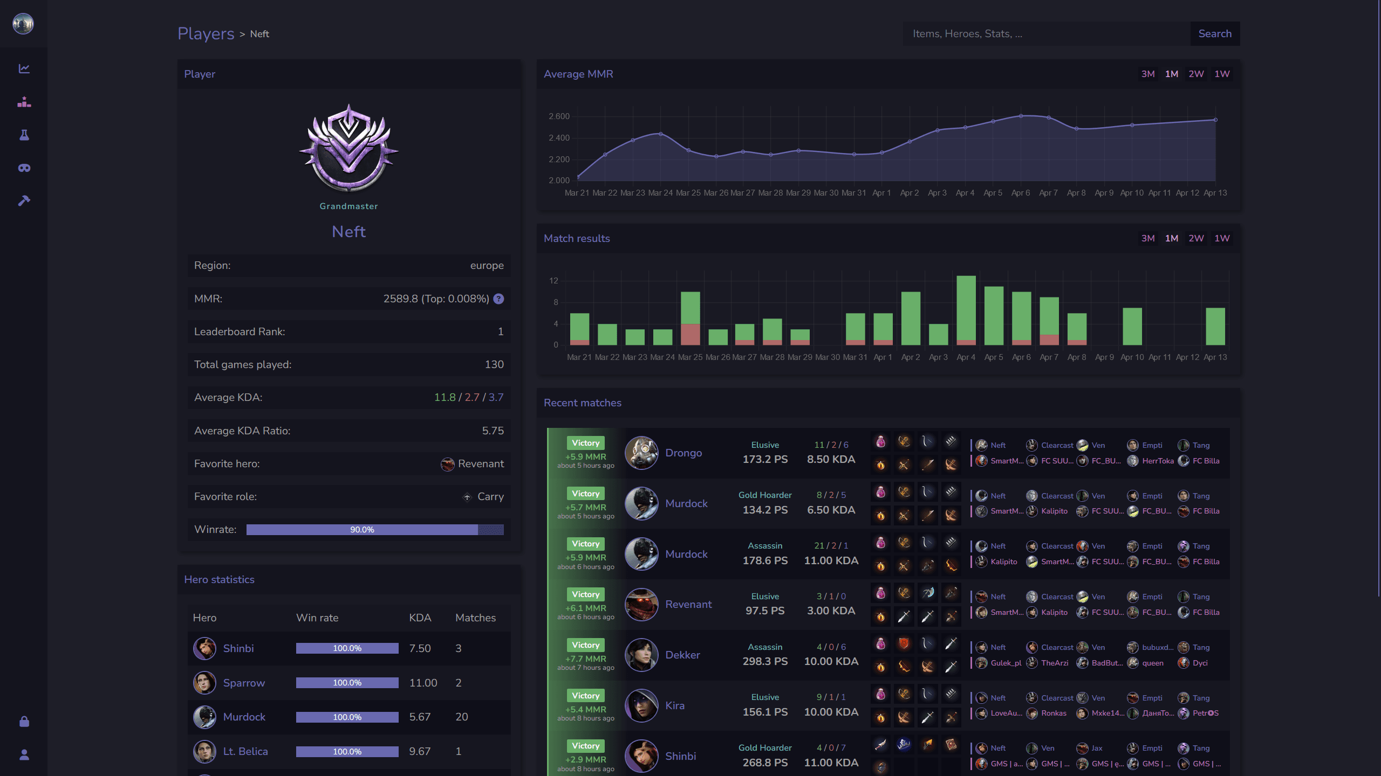Switch Match results chart to 1M

pos(1171,238)
